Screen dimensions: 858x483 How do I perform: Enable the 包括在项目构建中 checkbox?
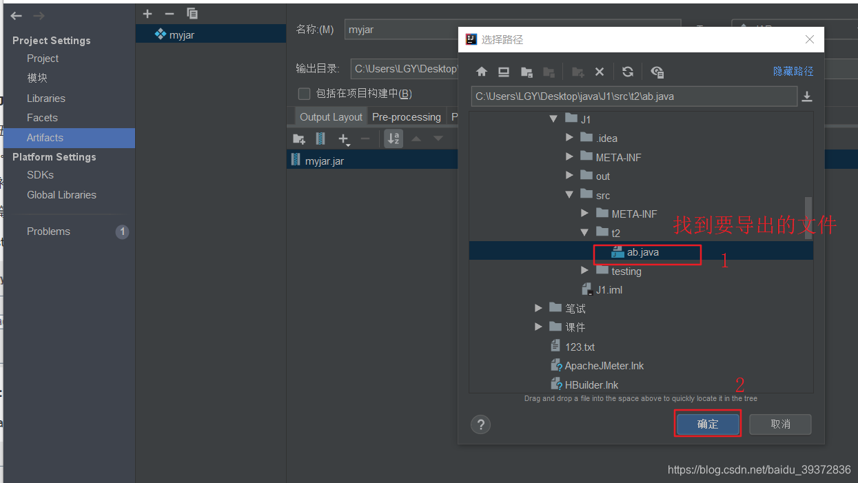pyautogui.click(x=303, y=94)
